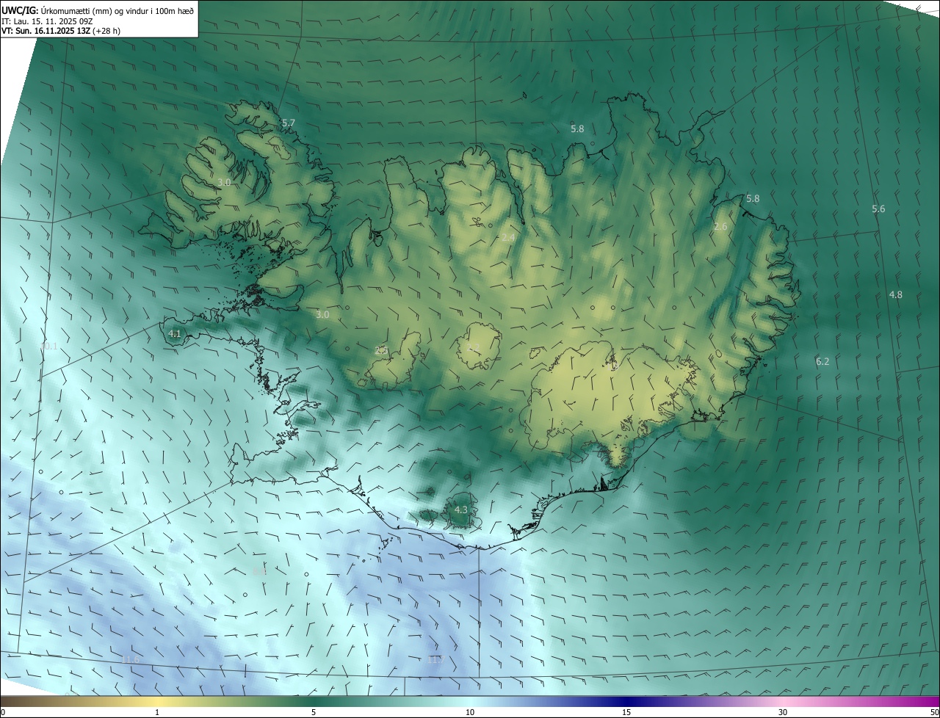This screenshot has height=718, width=940.
Task: Click the "1" tick label on the color scale
Action: 157,712
